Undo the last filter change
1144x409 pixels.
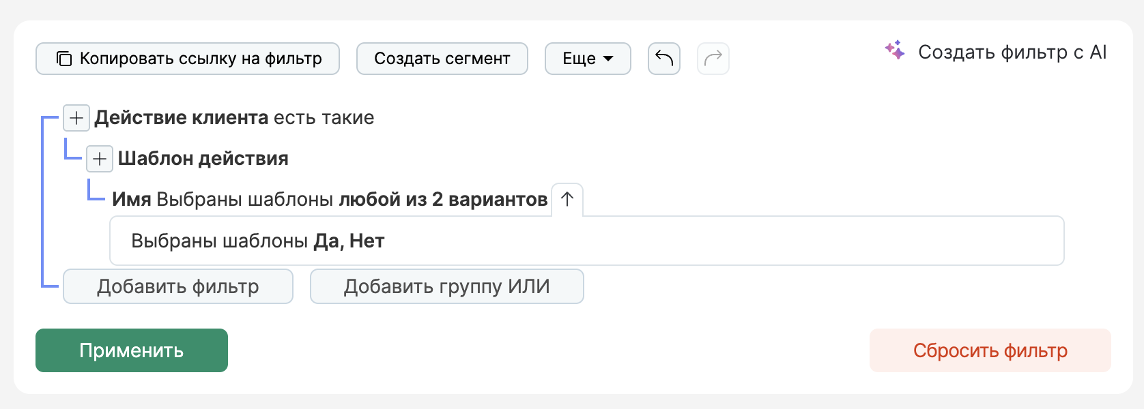click(x=664, y=59)
